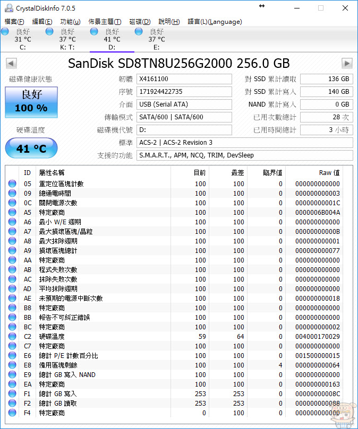Click status orb for attribute E6
Viewport: 358px width, 429px height.
point(12,355)
